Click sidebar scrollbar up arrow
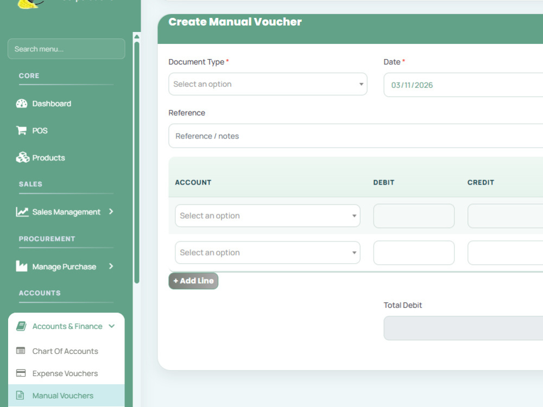543x407 pixels. pos(137,36)
